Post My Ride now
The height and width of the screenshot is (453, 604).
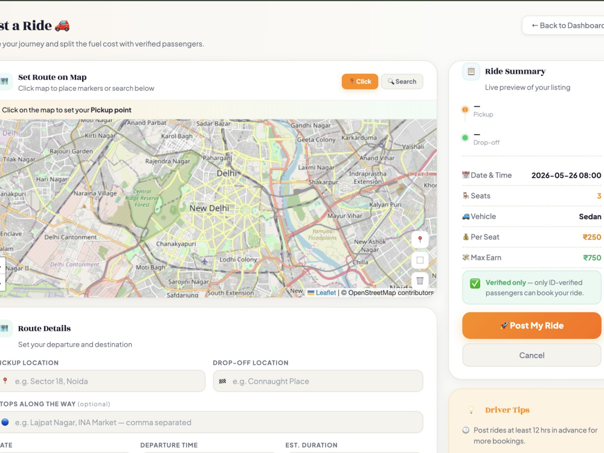click(x=532, y=326)
